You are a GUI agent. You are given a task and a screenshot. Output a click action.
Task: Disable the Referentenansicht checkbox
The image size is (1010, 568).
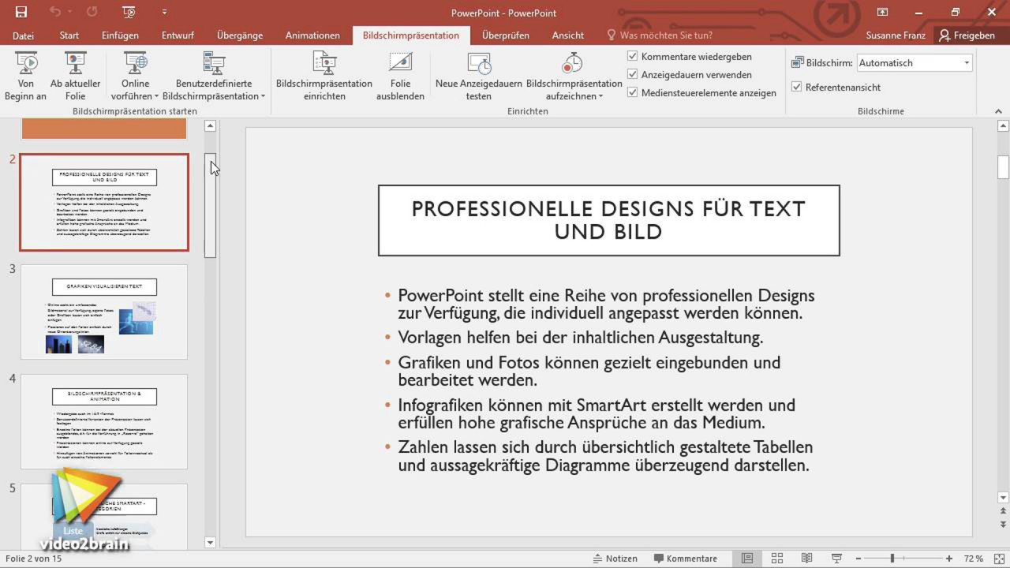tap(797, 88)
